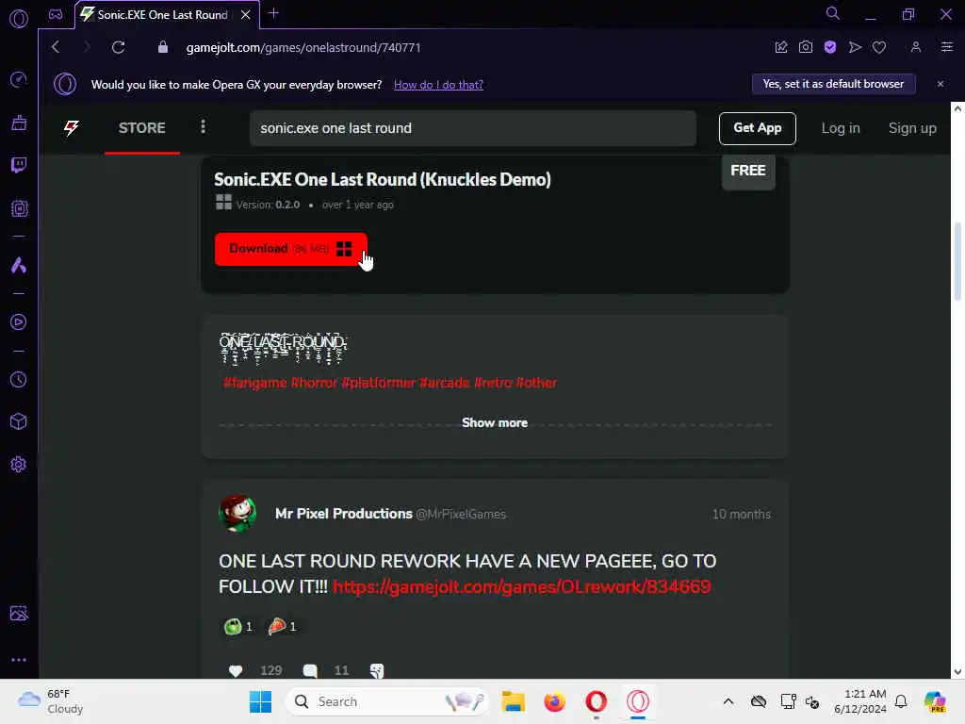The image size is (965, 724).
Task: Dismiss the default browser prompt
Action: tap(940, 84)
